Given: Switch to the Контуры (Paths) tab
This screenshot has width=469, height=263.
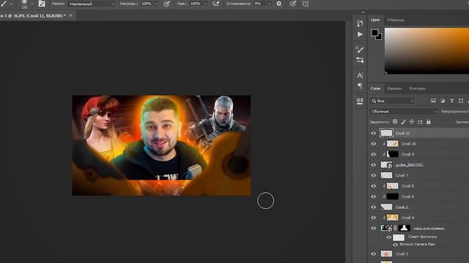Looking at the screenshot, I should (x=417, y=88).
